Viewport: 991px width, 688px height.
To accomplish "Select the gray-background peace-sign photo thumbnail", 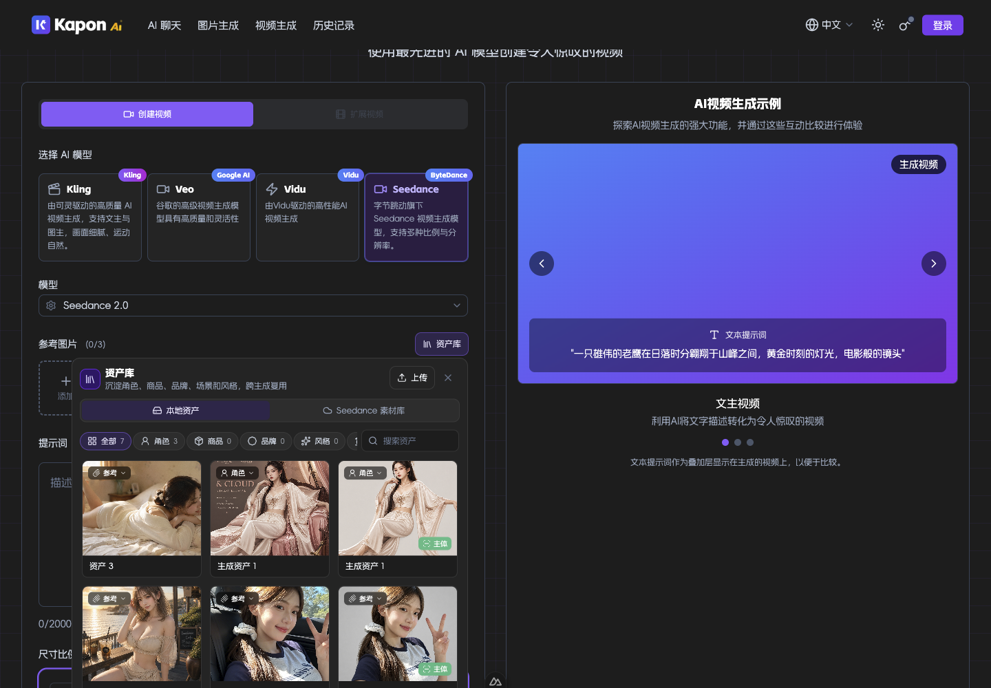I will click(398, 634).
